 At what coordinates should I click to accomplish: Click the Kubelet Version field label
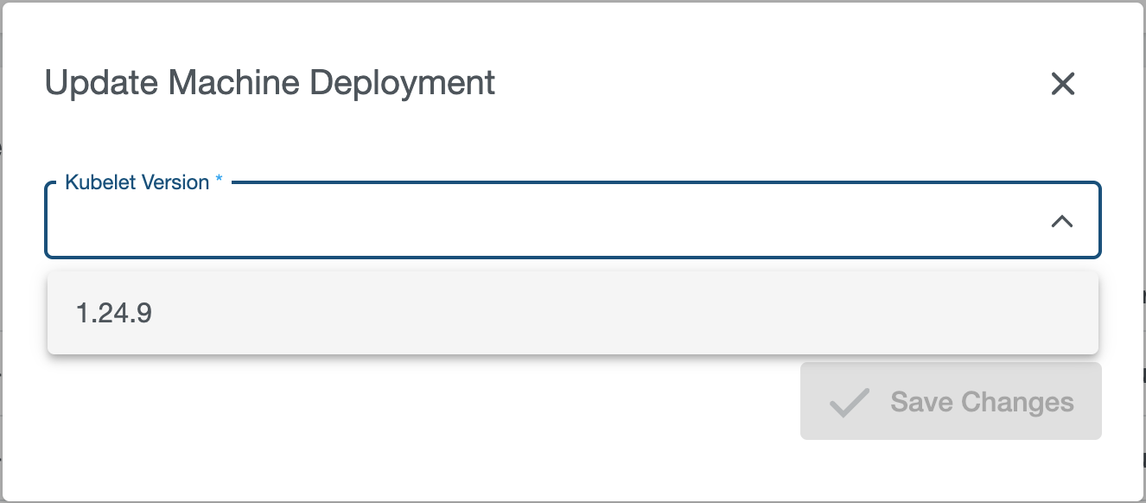pos(137,182)
